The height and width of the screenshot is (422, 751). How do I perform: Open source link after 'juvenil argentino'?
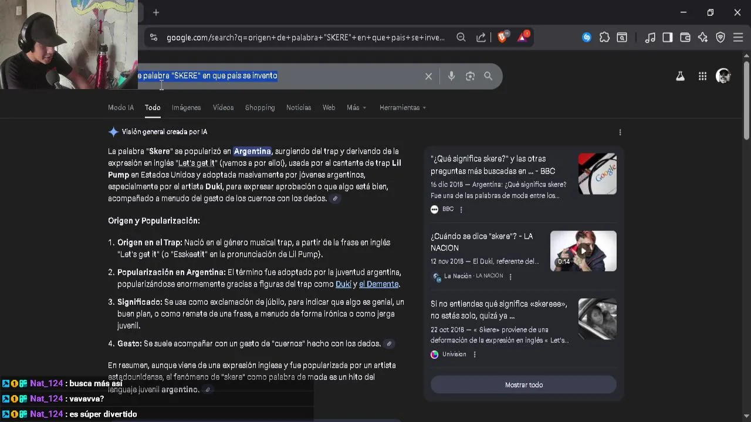pyautogui.click(x=208, y=390)
